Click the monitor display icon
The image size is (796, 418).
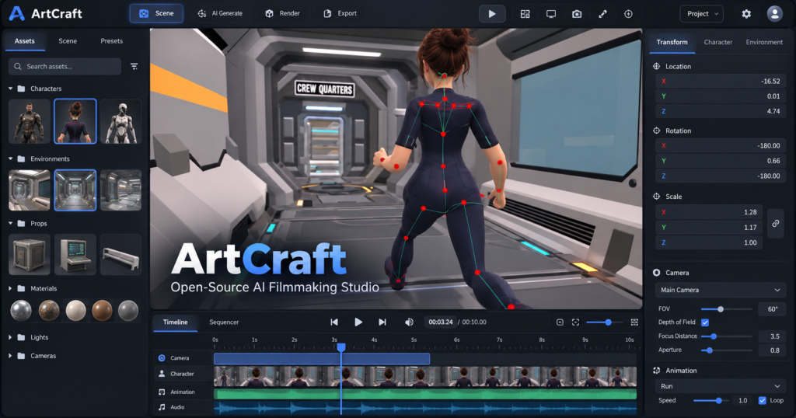click(551, 14)
